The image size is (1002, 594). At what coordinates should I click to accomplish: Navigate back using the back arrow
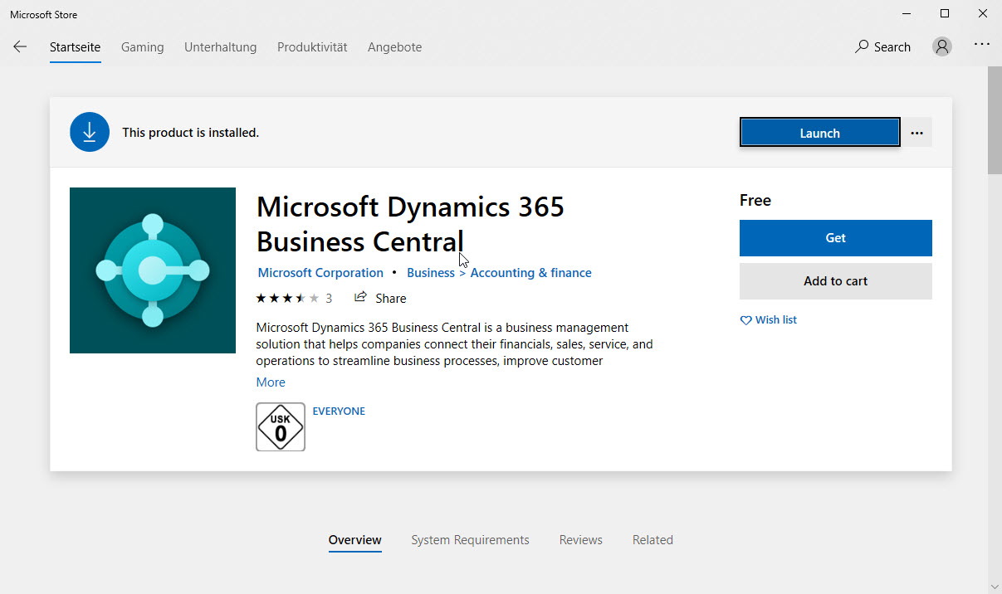[19, 46]
